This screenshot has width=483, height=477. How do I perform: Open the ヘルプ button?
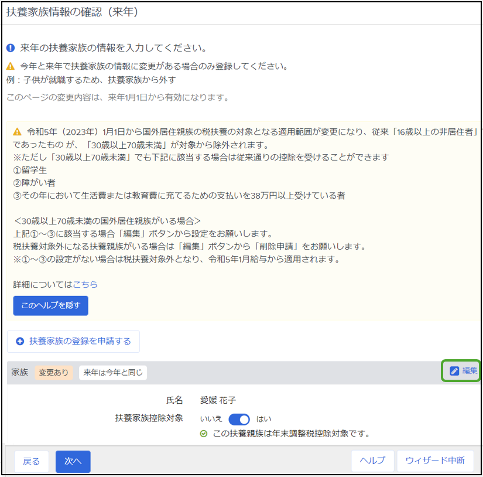click(x=373, y=461)
